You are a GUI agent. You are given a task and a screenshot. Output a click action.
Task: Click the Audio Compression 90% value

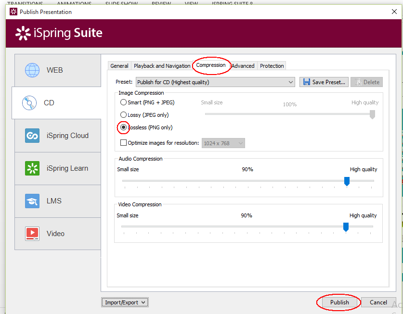tap(247, 169)
